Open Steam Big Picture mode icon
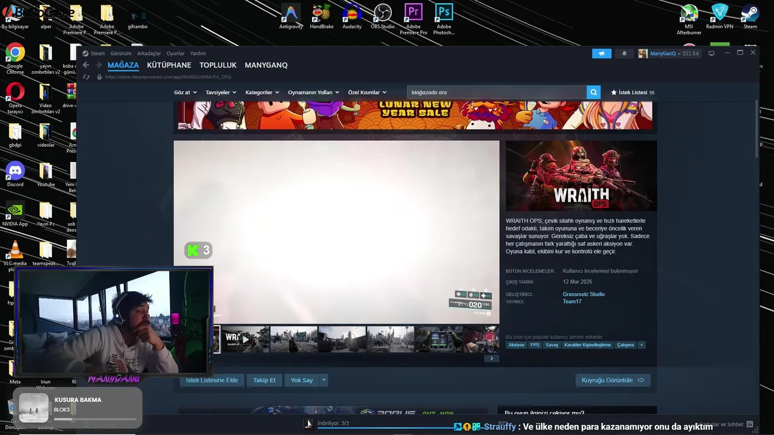This screenshot has width=774, height=435. [x=711, y=53]
